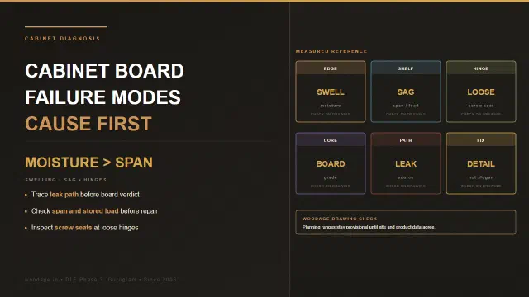The height and width of the screenshot is (297, 529).
Task: Click 'CHECK ON DRAWING' in the DETAIL card
Action: [x=481, y=186]
